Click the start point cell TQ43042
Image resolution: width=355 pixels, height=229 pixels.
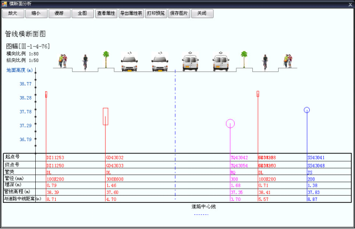pyautogui.click(x=239, y=158)
